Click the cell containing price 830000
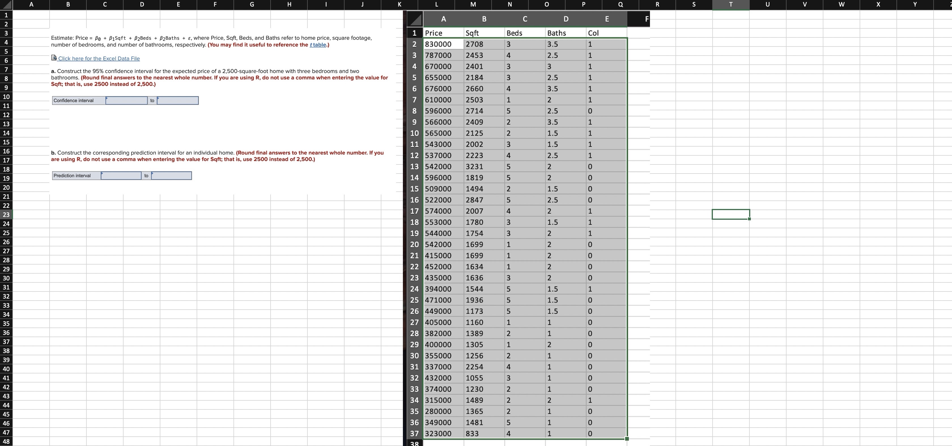The image size is (952, 446). point(443,44)
